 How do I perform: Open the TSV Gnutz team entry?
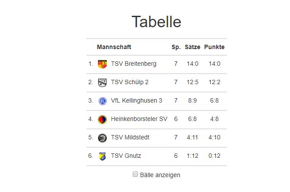(x=126, y=156)
